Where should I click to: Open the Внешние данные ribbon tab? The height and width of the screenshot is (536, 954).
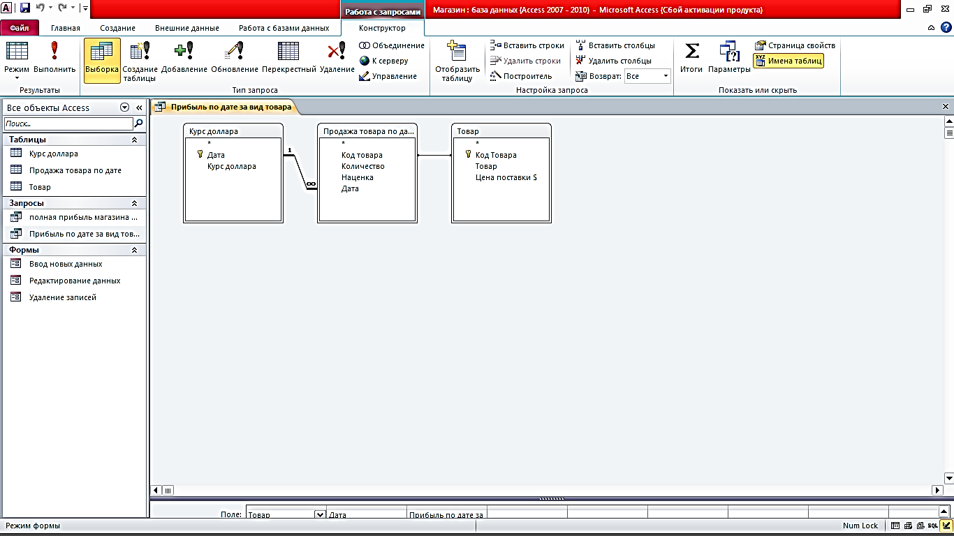point(186,28)
